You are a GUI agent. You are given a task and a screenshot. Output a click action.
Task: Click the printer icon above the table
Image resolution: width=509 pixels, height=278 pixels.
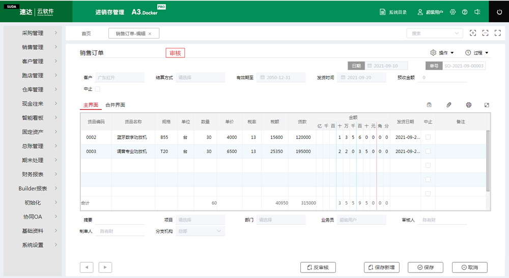pyautogui.click(x=468, y=105)
